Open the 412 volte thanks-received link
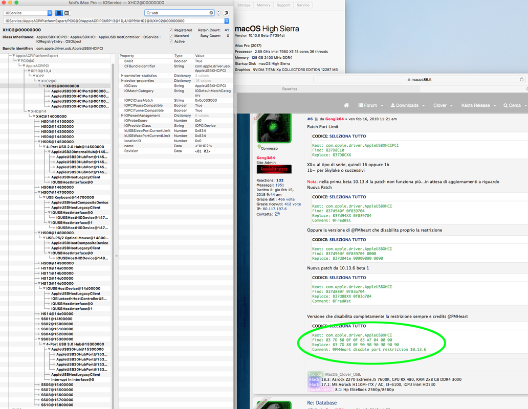Image resolution: width=528 pixels, height=409 pixels. coord(293,204)
